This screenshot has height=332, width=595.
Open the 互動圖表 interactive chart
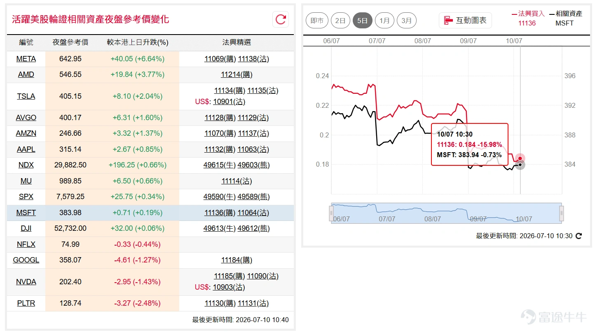(x=465, y=20)
